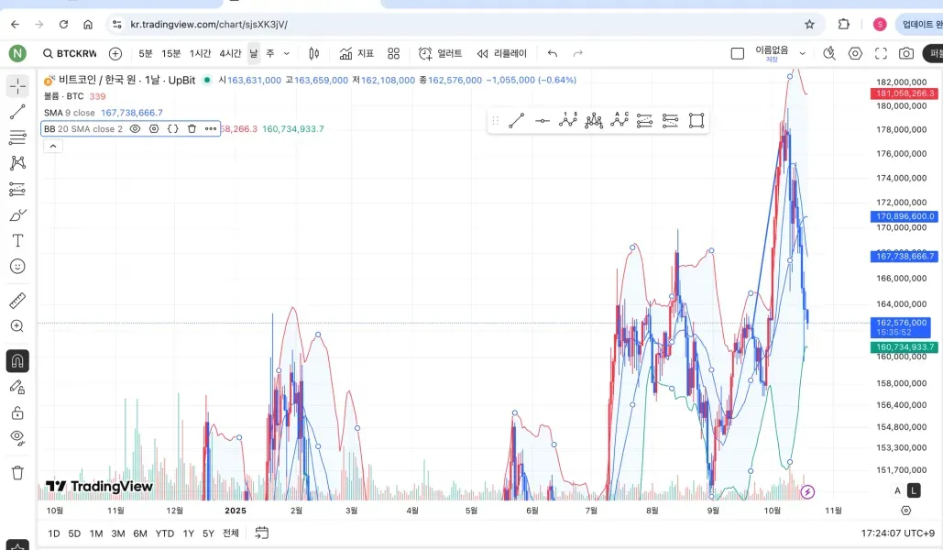
Task: Select the Elliott wave tool in floating toolbar
Action: pos(568,120)
